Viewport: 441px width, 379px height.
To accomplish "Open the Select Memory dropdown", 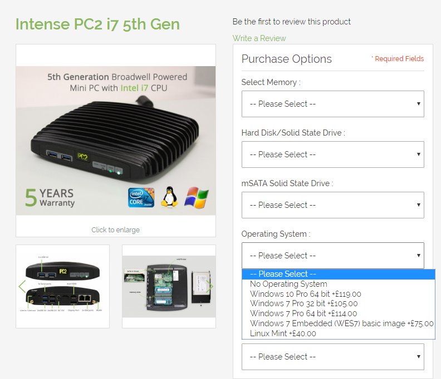I will [332, 104].
